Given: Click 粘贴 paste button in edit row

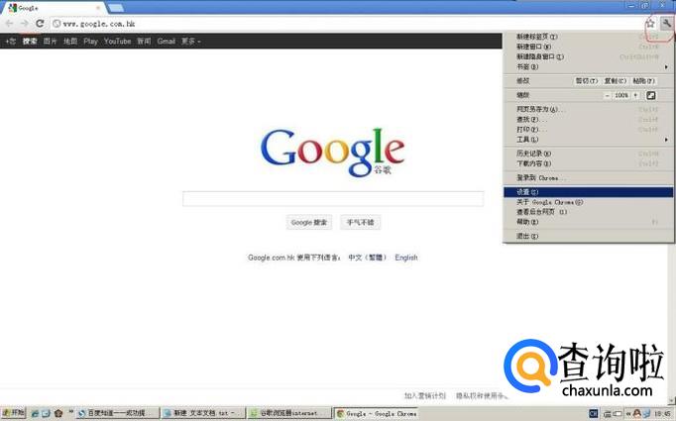Looking at the screenshot, I should (643, 81).
